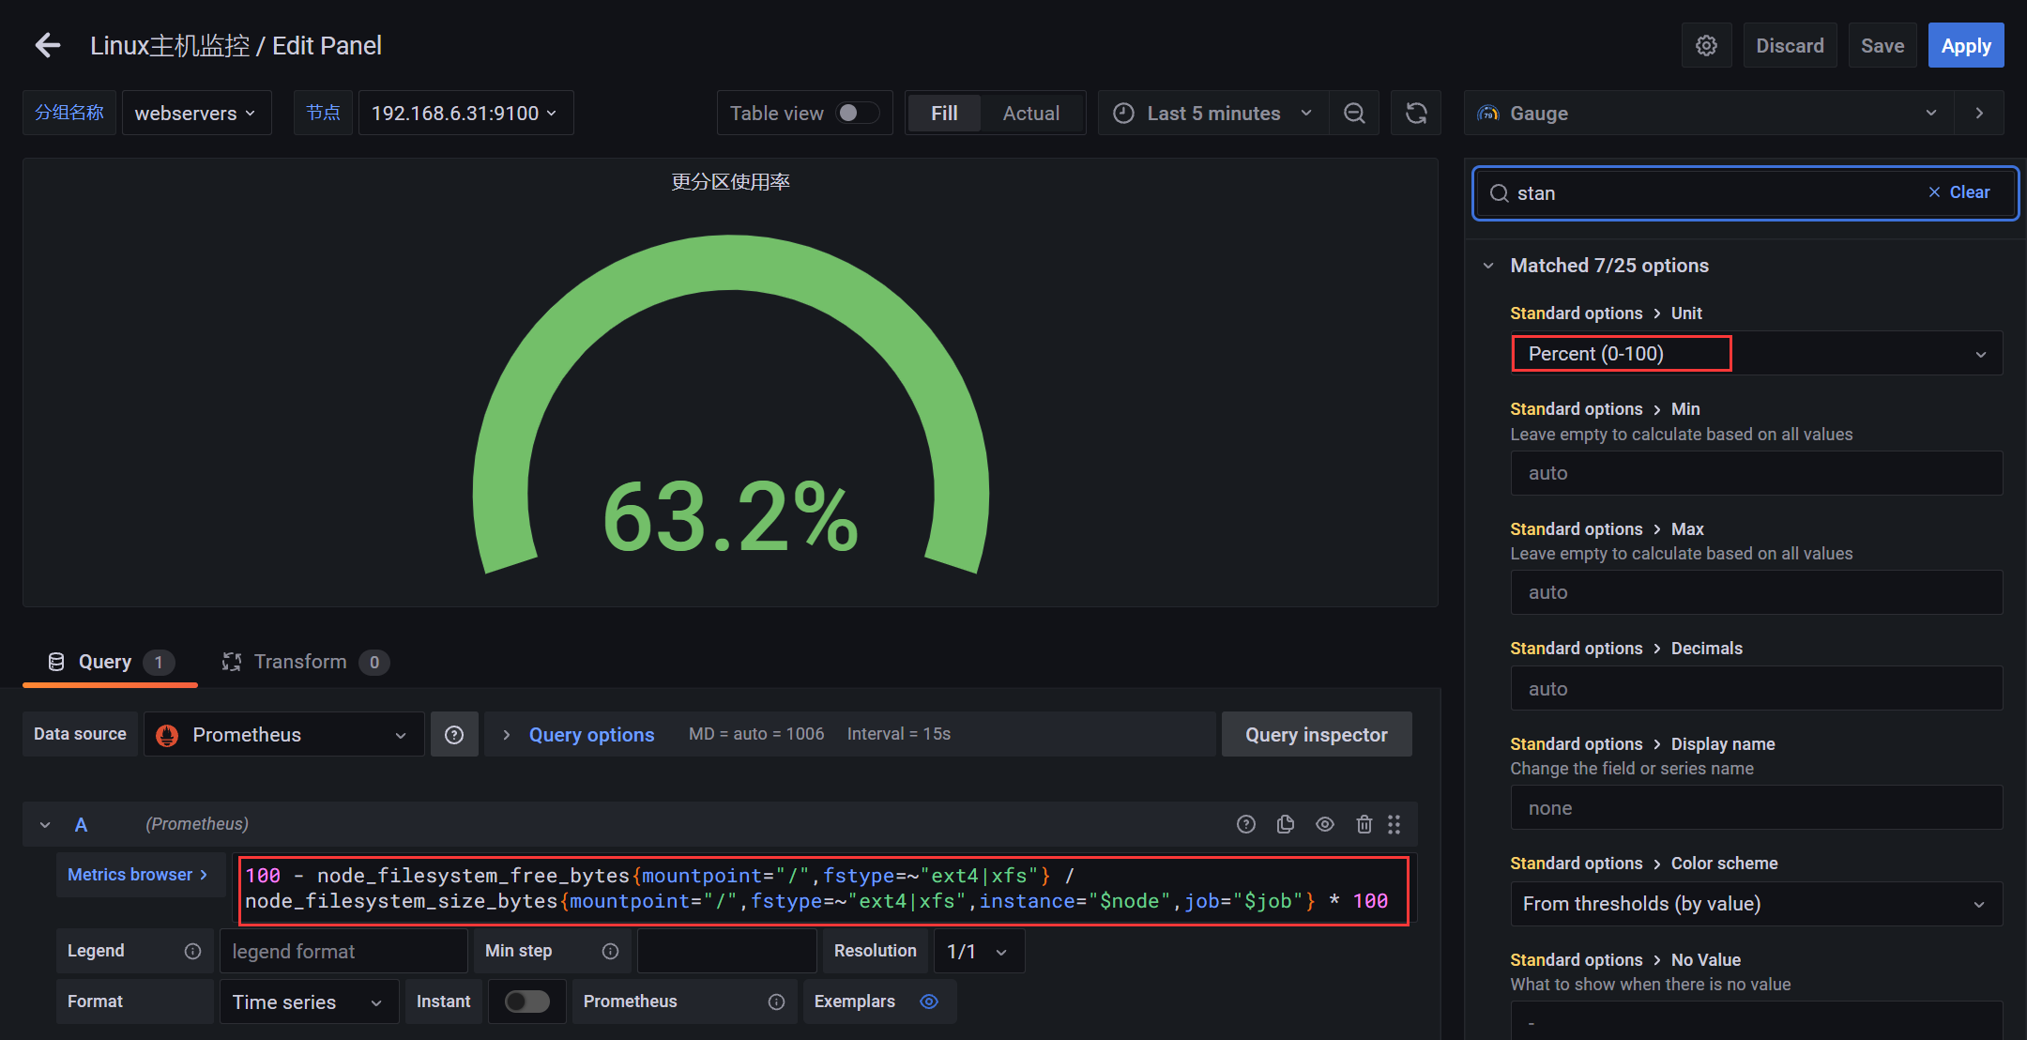Click the back arrow to leave Edit Panel

(x=47, y=45)
